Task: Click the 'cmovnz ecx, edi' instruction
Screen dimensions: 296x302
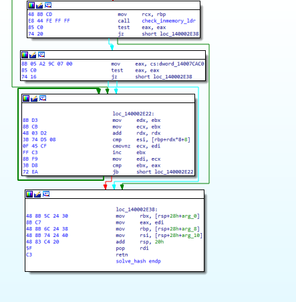Action: pyautogui.click(x=136, y=146)
